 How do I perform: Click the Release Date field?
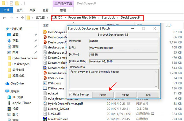pos(123,61)
